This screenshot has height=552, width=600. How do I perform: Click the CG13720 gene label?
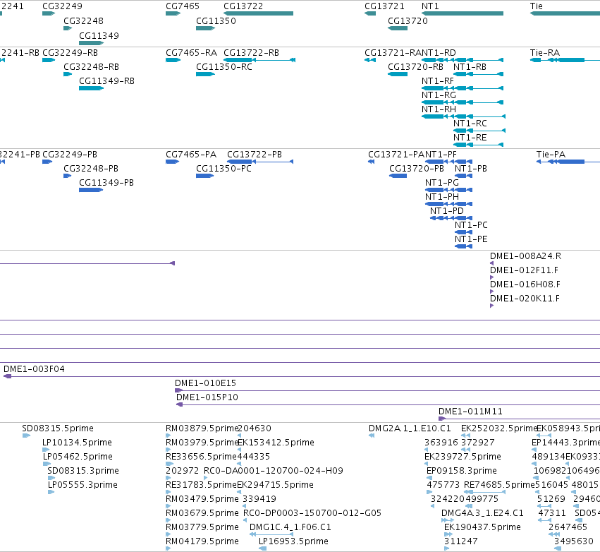408,21
